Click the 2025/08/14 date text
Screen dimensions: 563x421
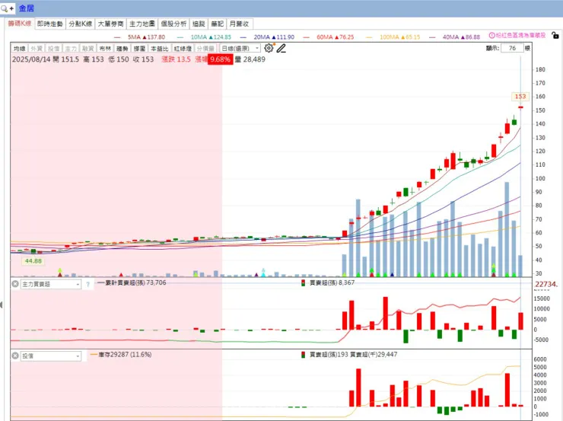click(31, 59)
